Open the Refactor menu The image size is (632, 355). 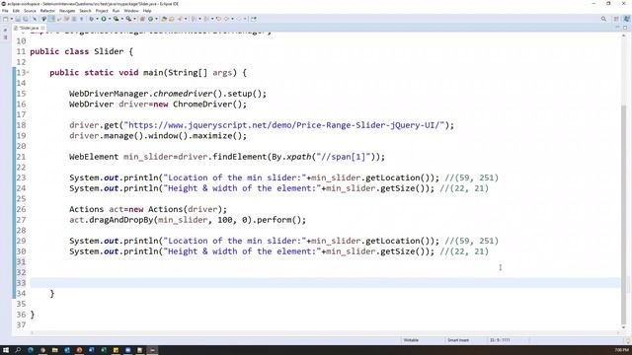click(47, 11)
